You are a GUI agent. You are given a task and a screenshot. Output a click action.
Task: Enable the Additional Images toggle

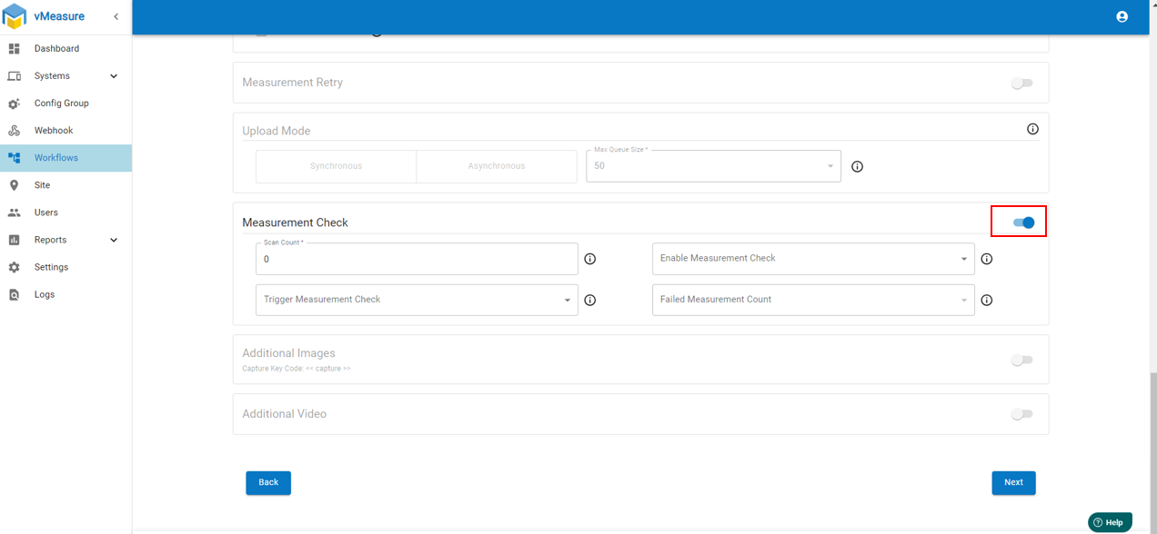[x=1022, y=360]
